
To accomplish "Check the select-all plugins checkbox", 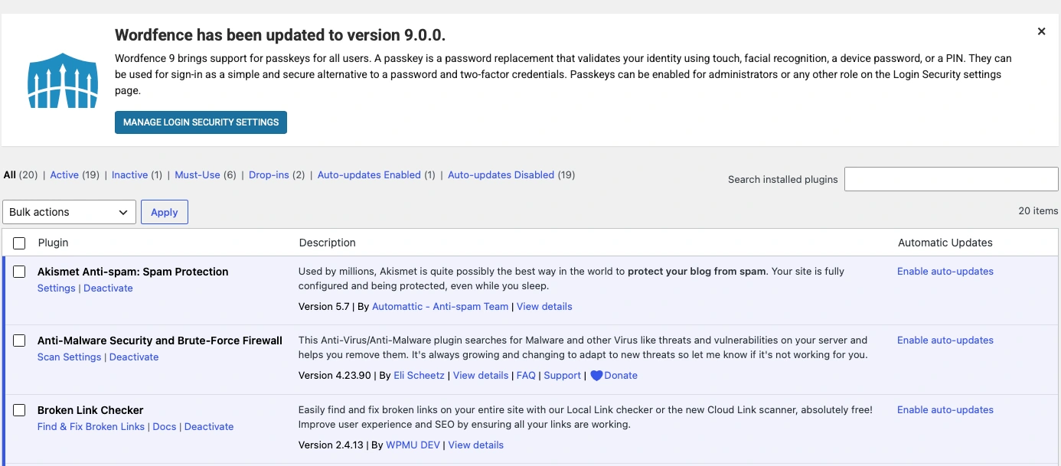I will pyautogui.click(x=20, y=243).
